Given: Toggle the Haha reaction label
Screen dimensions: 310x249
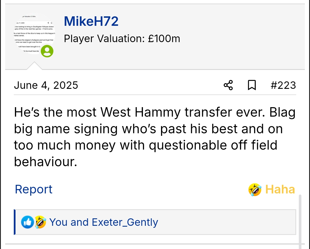Looking at the screenshot, I should (280, 190).
